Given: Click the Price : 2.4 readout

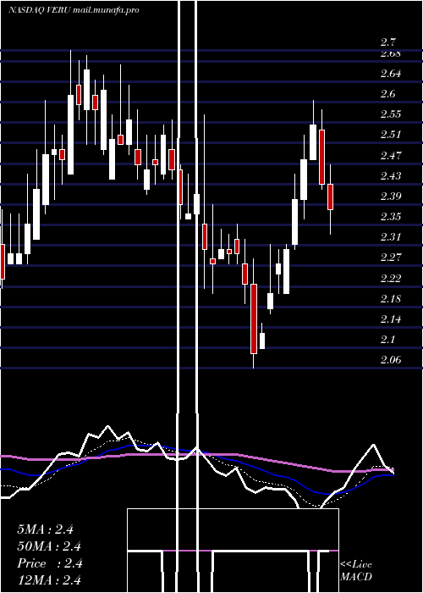Looking at the screenshot, I should (x=49, y=563).
